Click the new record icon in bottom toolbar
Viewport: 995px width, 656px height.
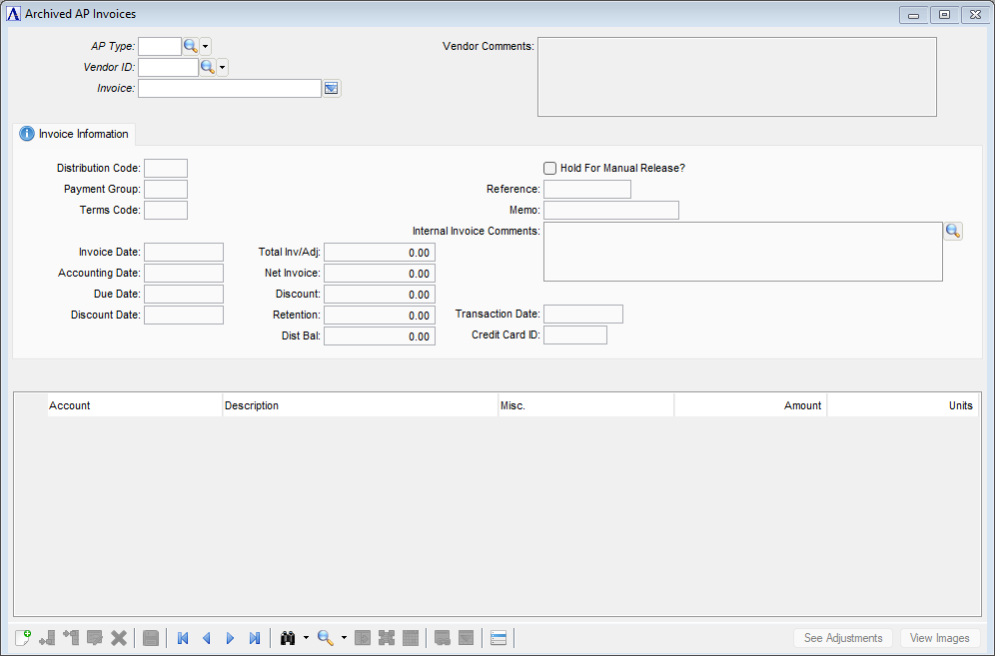point(23,638)
